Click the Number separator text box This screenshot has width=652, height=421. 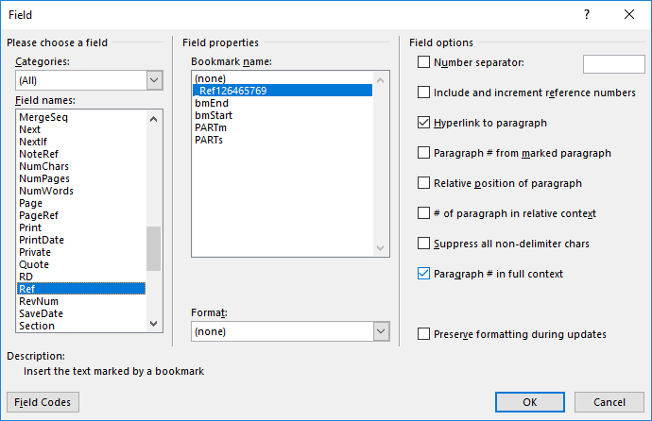pyautogui.click(x=614, y=64)
